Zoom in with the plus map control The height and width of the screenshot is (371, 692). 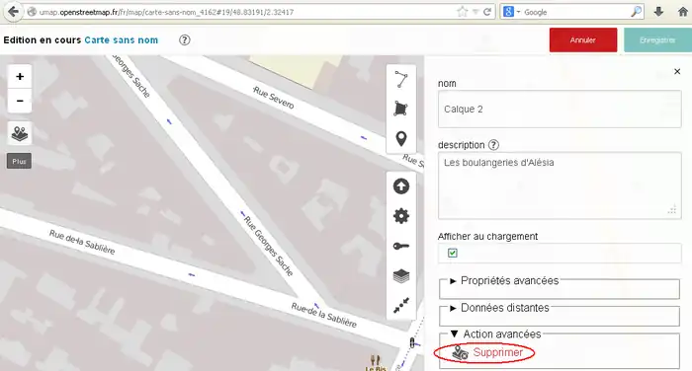tap(20, 77)
